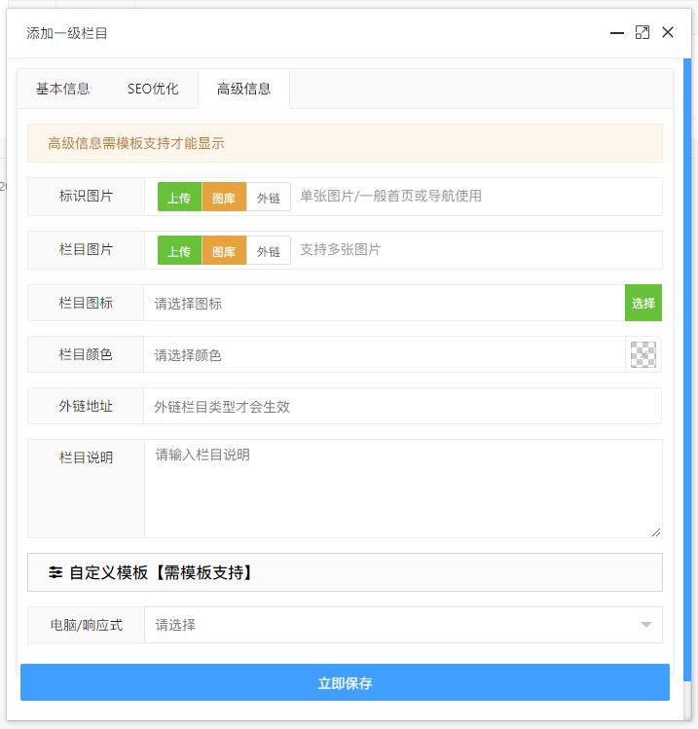Open 图库 for 标识图片
The height and width of the screenshot is (729, 698).
[x=224, y=198]
